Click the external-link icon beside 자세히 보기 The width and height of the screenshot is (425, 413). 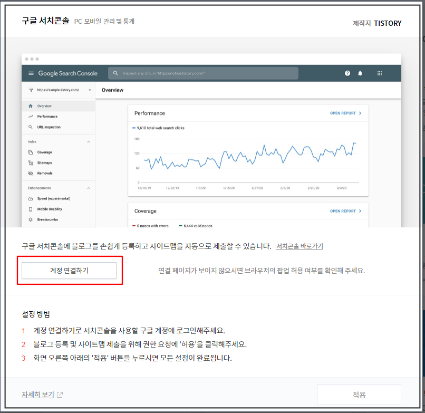(60, 395)
